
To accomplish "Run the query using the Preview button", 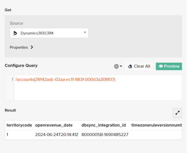I will 169,66.
